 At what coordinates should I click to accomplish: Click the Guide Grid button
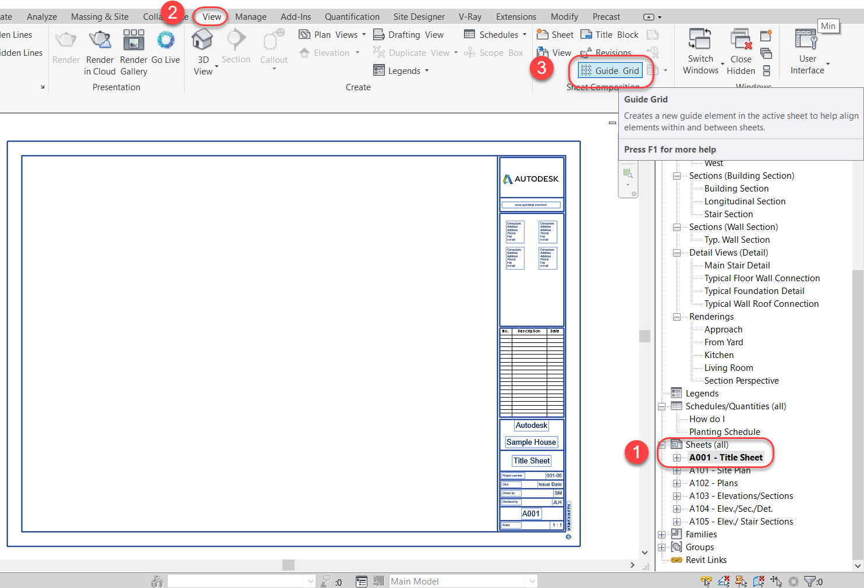tap(610, 70)
